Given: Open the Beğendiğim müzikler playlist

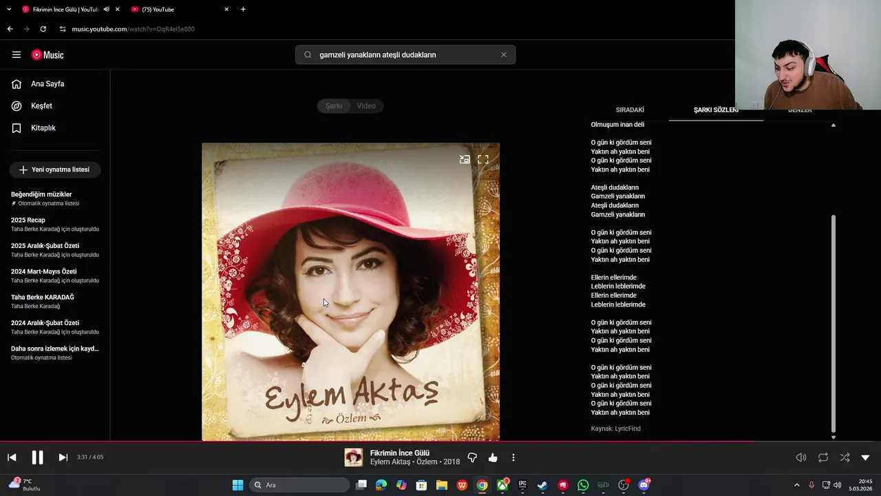Looking at the screenshot, I should click(x=55, y=198).
